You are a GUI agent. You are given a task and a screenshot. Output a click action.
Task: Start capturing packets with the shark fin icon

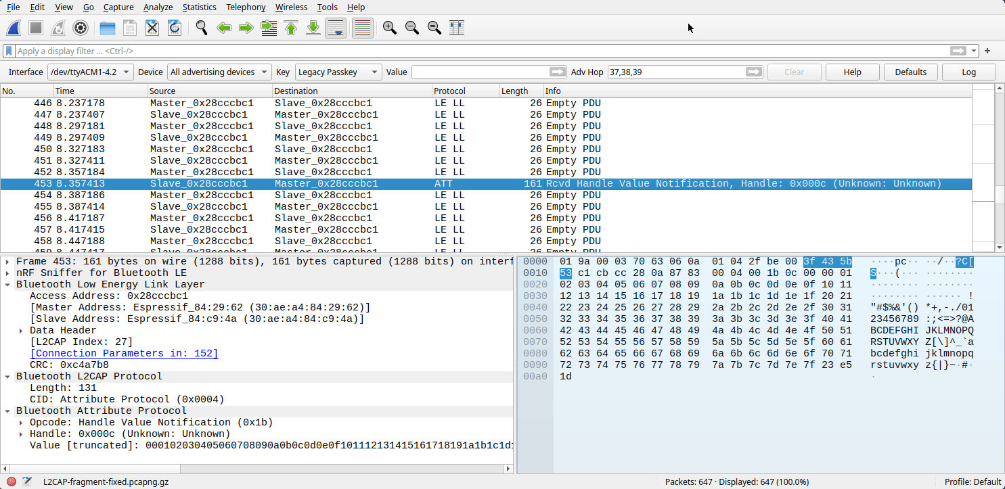tap(15, 28)
